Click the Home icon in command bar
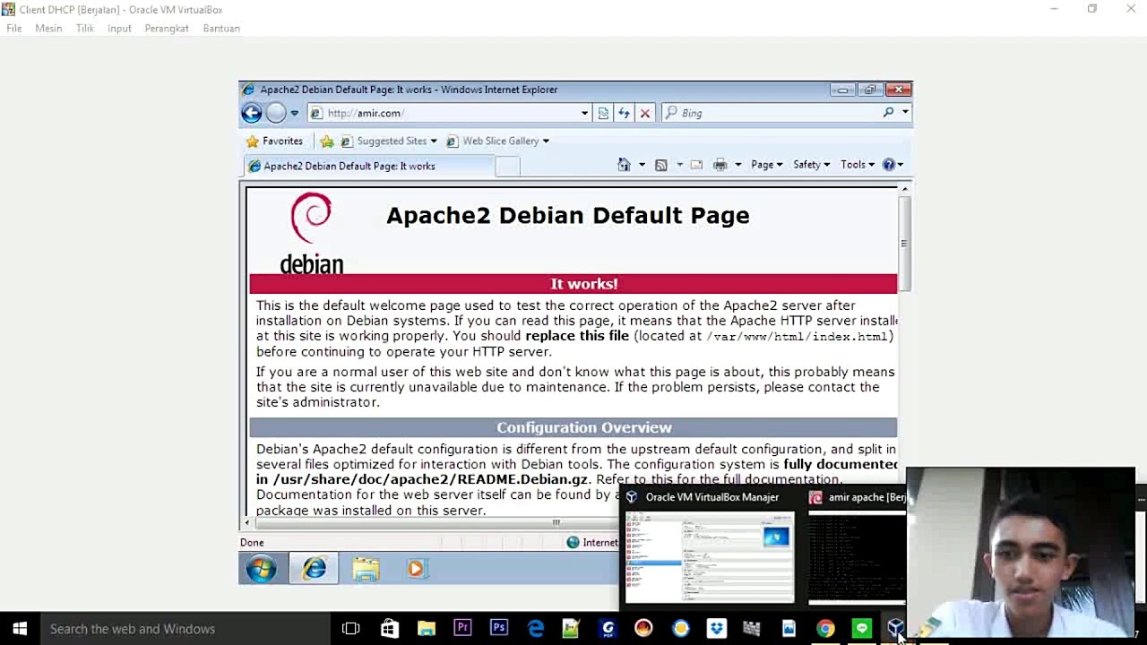This screenshot has height=645, width=1147. tap(625, 165)
